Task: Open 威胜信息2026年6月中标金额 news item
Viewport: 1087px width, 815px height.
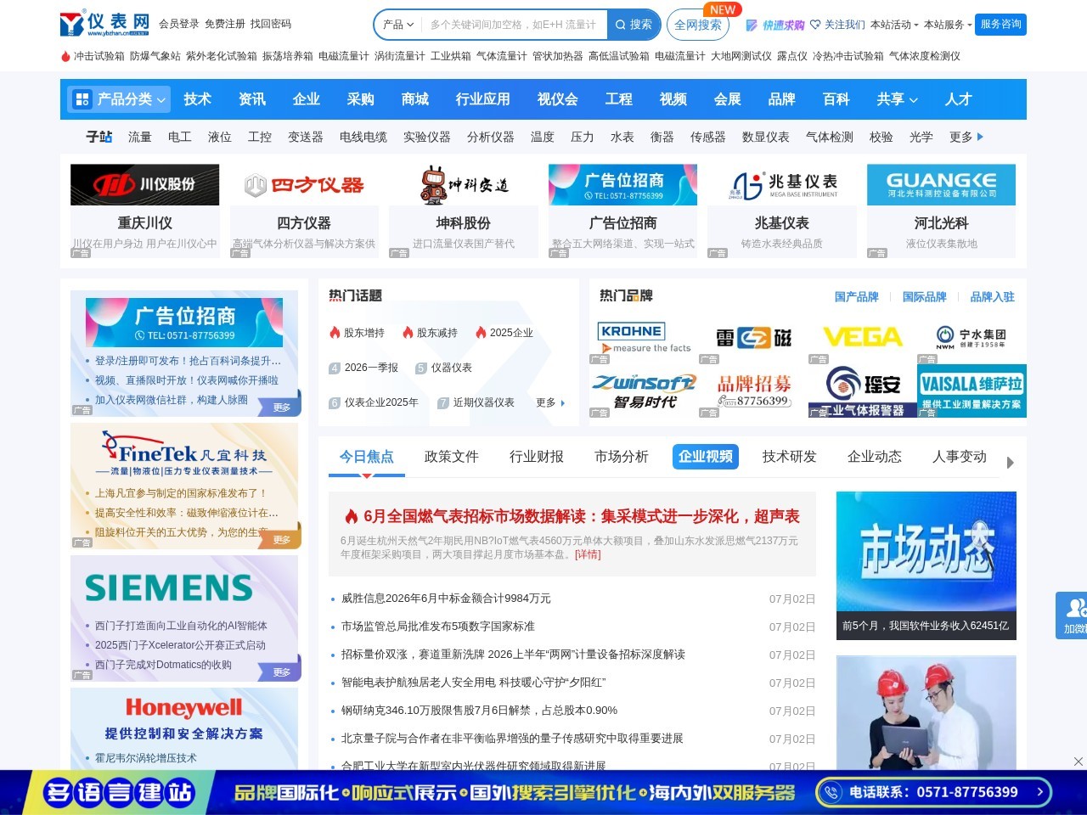Action: 446,599
